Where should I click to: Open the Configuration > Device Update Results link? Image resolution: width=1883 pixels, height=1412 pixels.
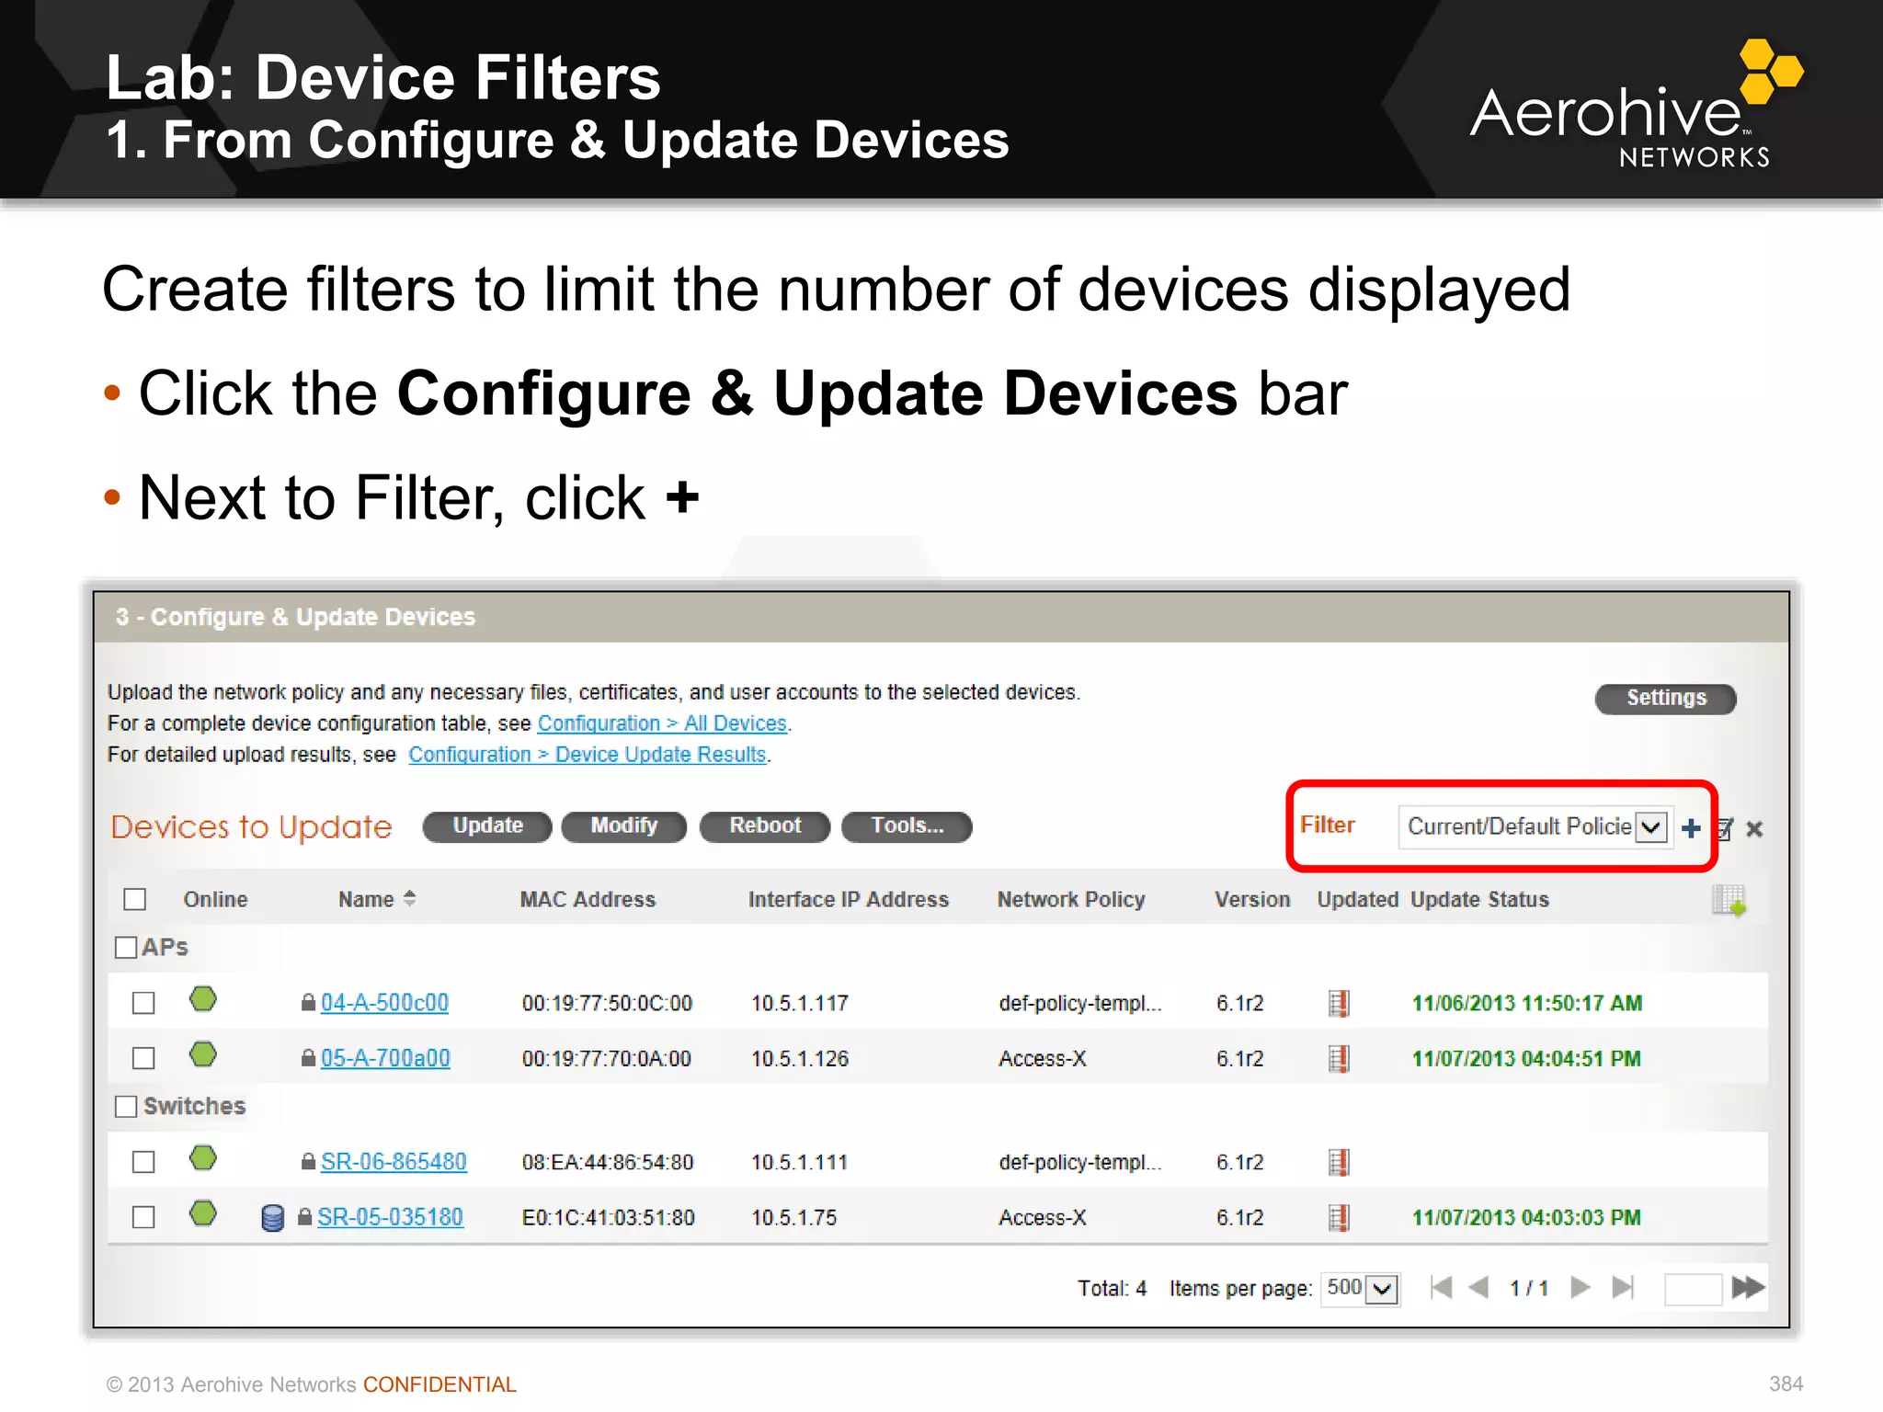coord(588,755)
